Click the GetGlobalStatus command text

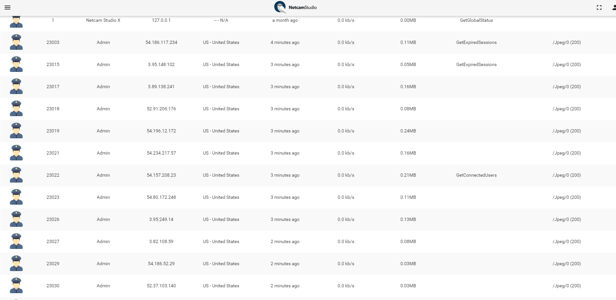point(477,20)
